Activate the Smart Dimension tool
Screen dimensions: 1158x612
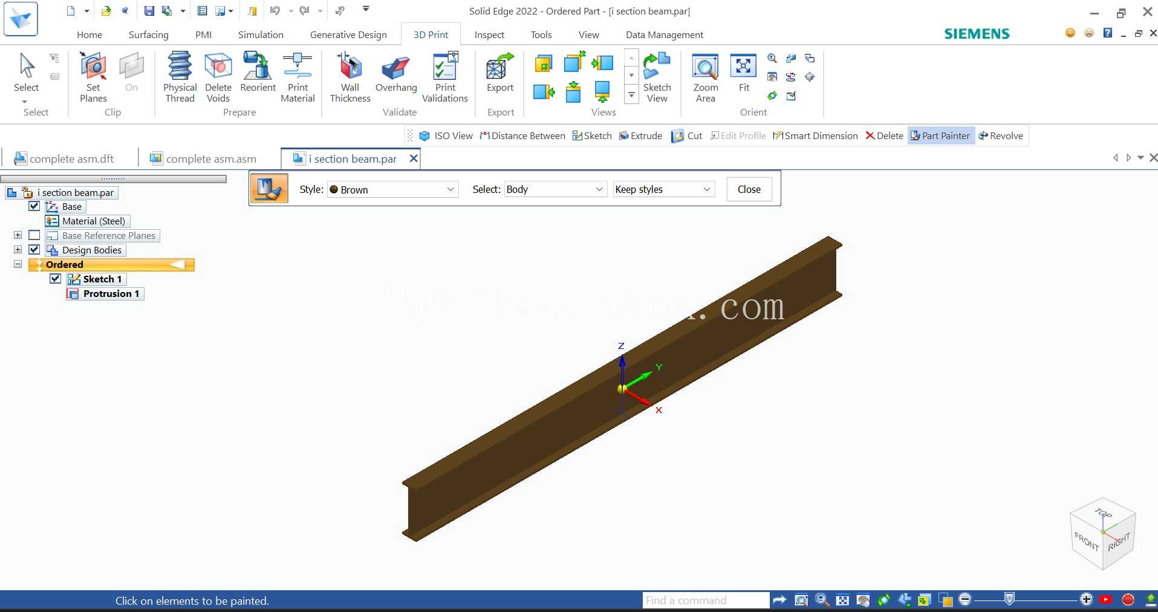tap(815, 136)
